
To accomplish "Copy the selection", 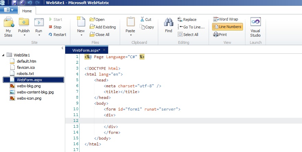I will click(147, 27).
